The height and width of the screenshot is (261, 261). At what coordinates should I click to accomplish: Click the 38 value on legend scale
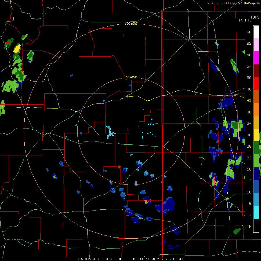point(249,112)
